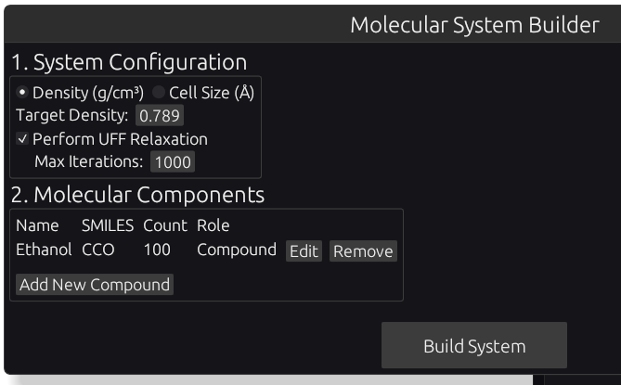Image resolution: width=621 pixels, height=385 pixels.
Task: Select the Count column header
Action: coord(165,225)
